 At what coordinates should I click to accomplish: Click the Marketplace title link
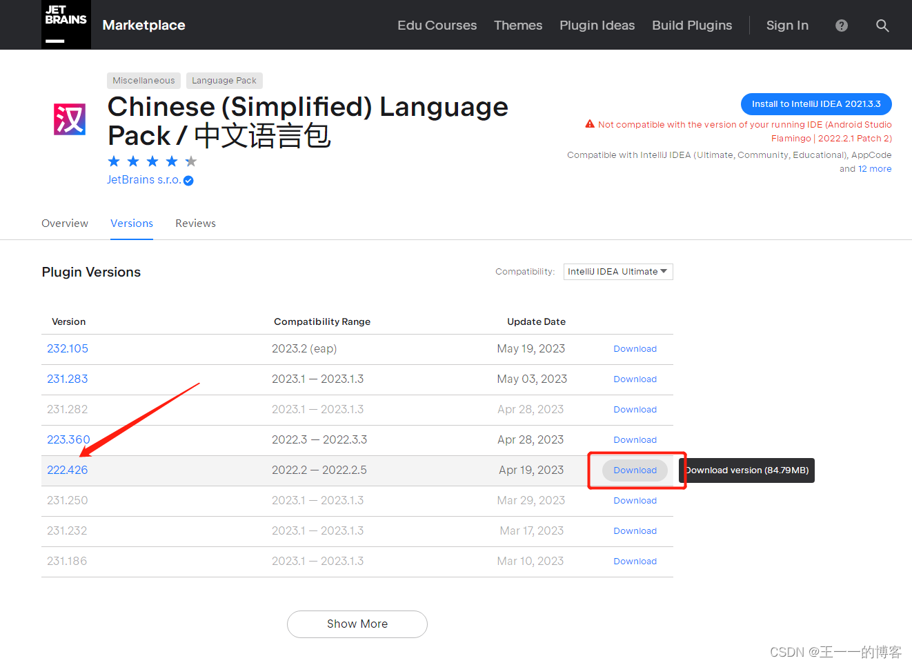pos(143,26)
